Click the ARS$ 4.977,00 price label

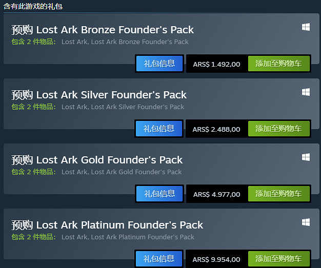[216, 194]
